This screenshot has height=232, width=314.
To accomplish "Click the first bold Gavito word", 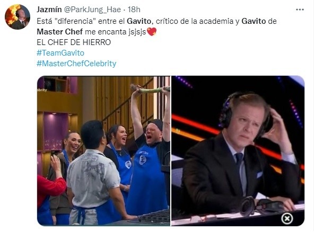I will tap(139, 21).
